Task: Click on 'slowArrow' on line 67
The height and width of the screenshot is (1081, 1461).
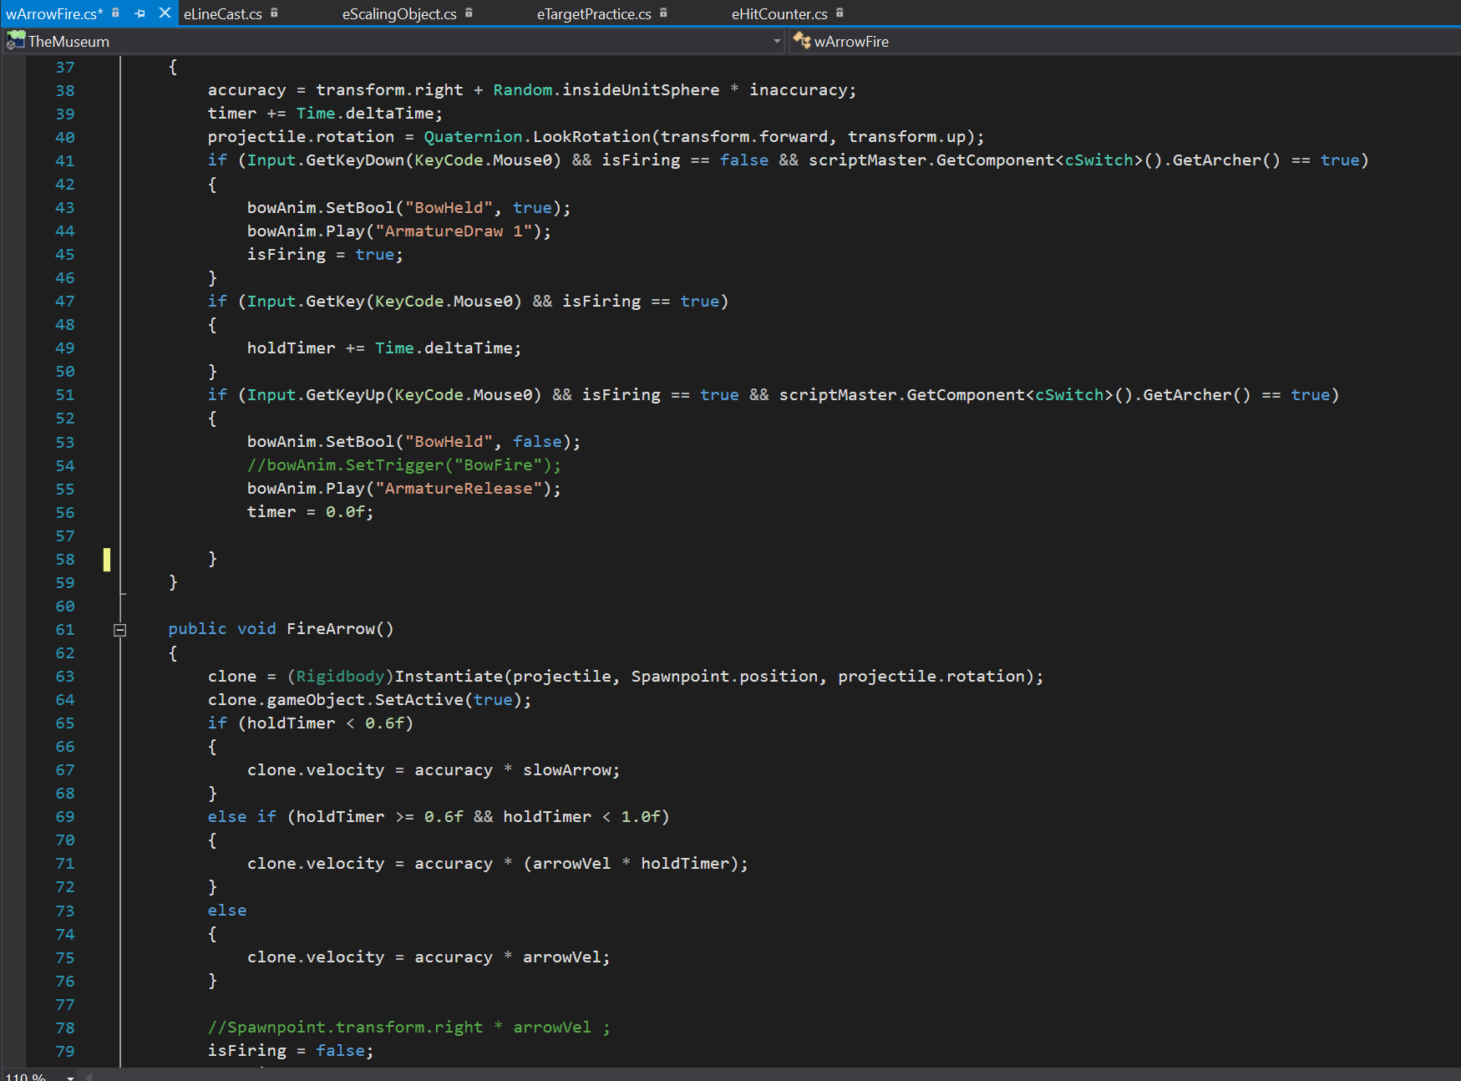Action: point(567,769)
